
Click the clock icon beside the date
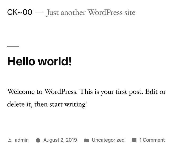click(38, 140)
